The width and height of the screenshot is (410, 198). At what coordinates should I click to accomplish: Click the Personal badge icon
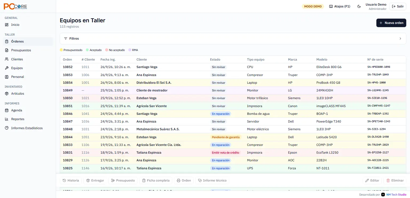7,77
